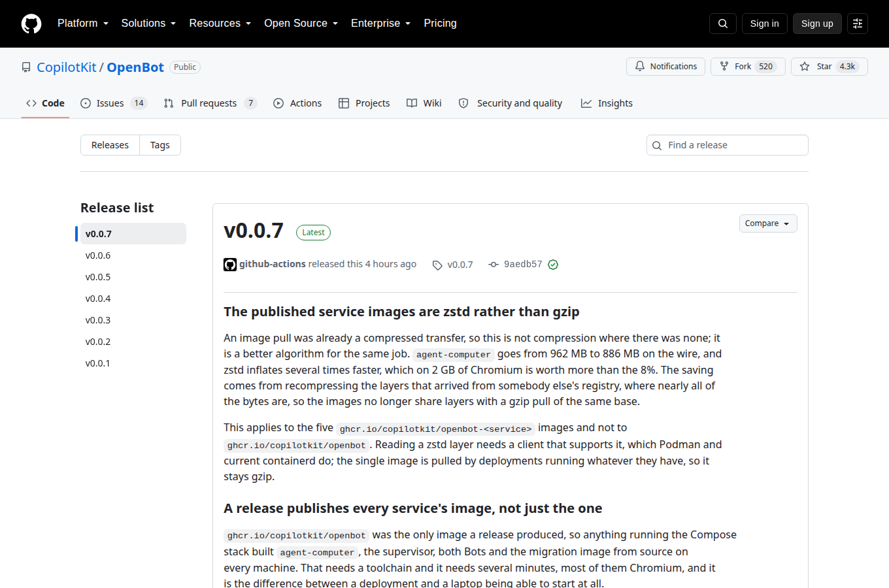Click the Sign up button
Image resolution: width=889 pixels, height=588 pixels.
[817, 24]
